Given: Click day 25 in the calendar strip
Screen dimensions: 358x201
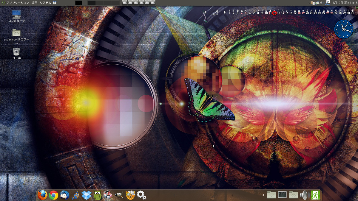Looking at the screenshot, I should point(328,13).
